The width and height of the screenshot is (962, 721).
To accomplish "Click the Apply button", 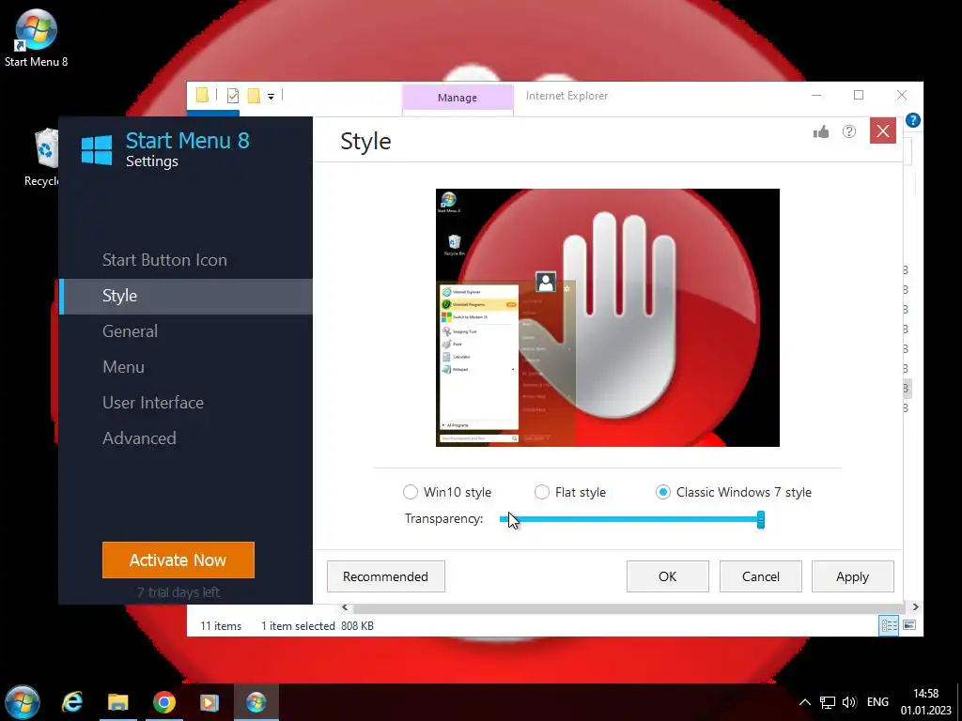I will pos(852,576).
